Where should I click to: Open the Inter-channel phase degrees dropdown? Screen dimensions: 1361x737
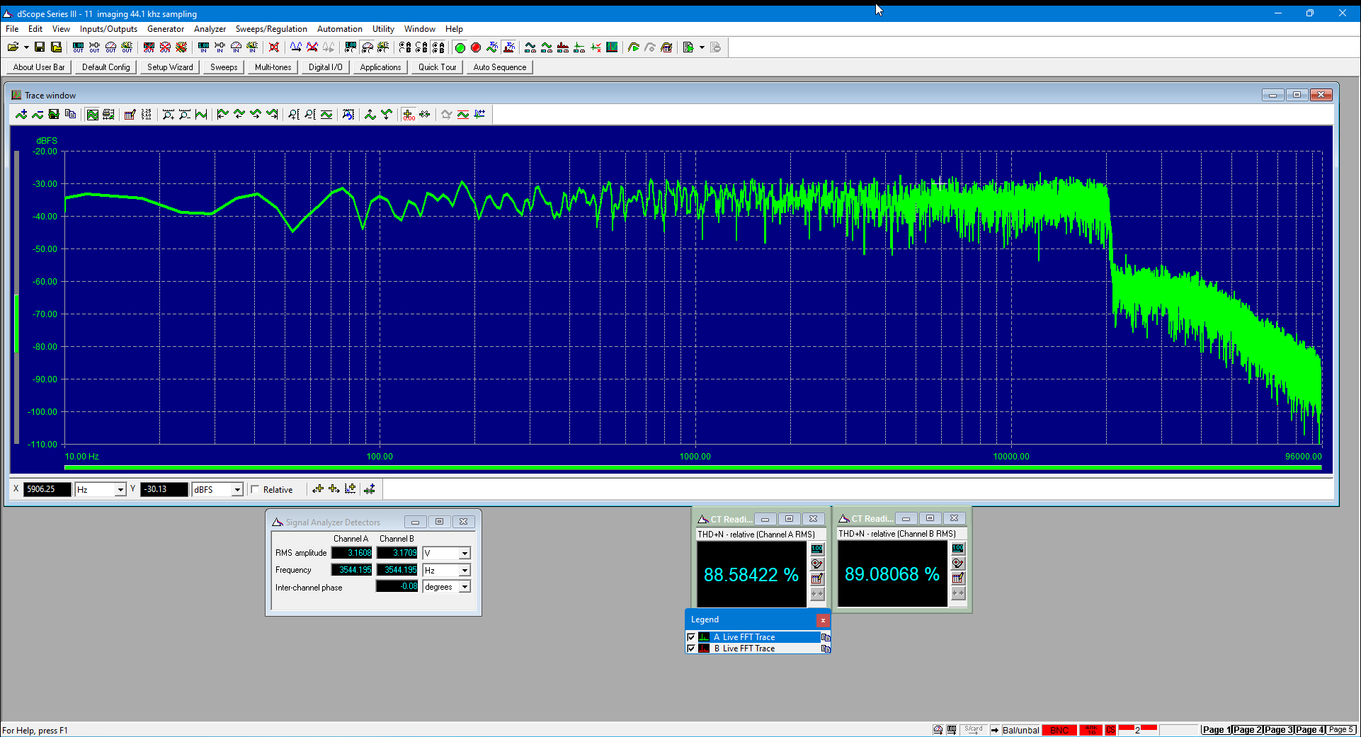465,587
